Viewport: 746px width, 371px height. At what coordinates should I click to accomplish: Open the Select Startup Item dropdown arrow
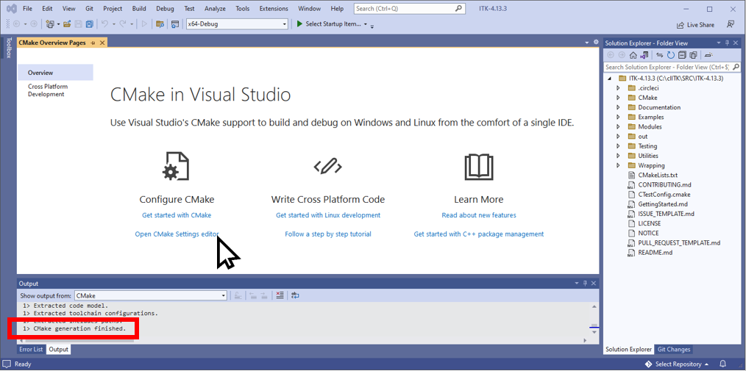pos(366,24)
